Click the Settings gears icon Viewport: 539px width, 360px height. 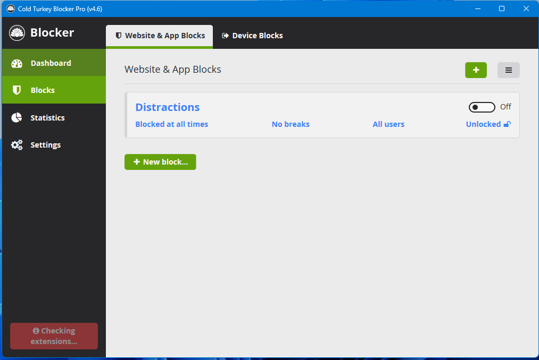coord(17,145)
